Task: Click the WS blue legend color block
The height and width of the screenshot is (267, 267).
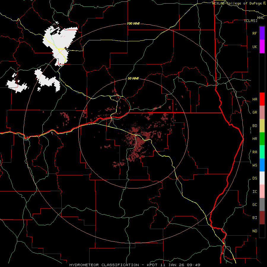Action: point(262,165)
